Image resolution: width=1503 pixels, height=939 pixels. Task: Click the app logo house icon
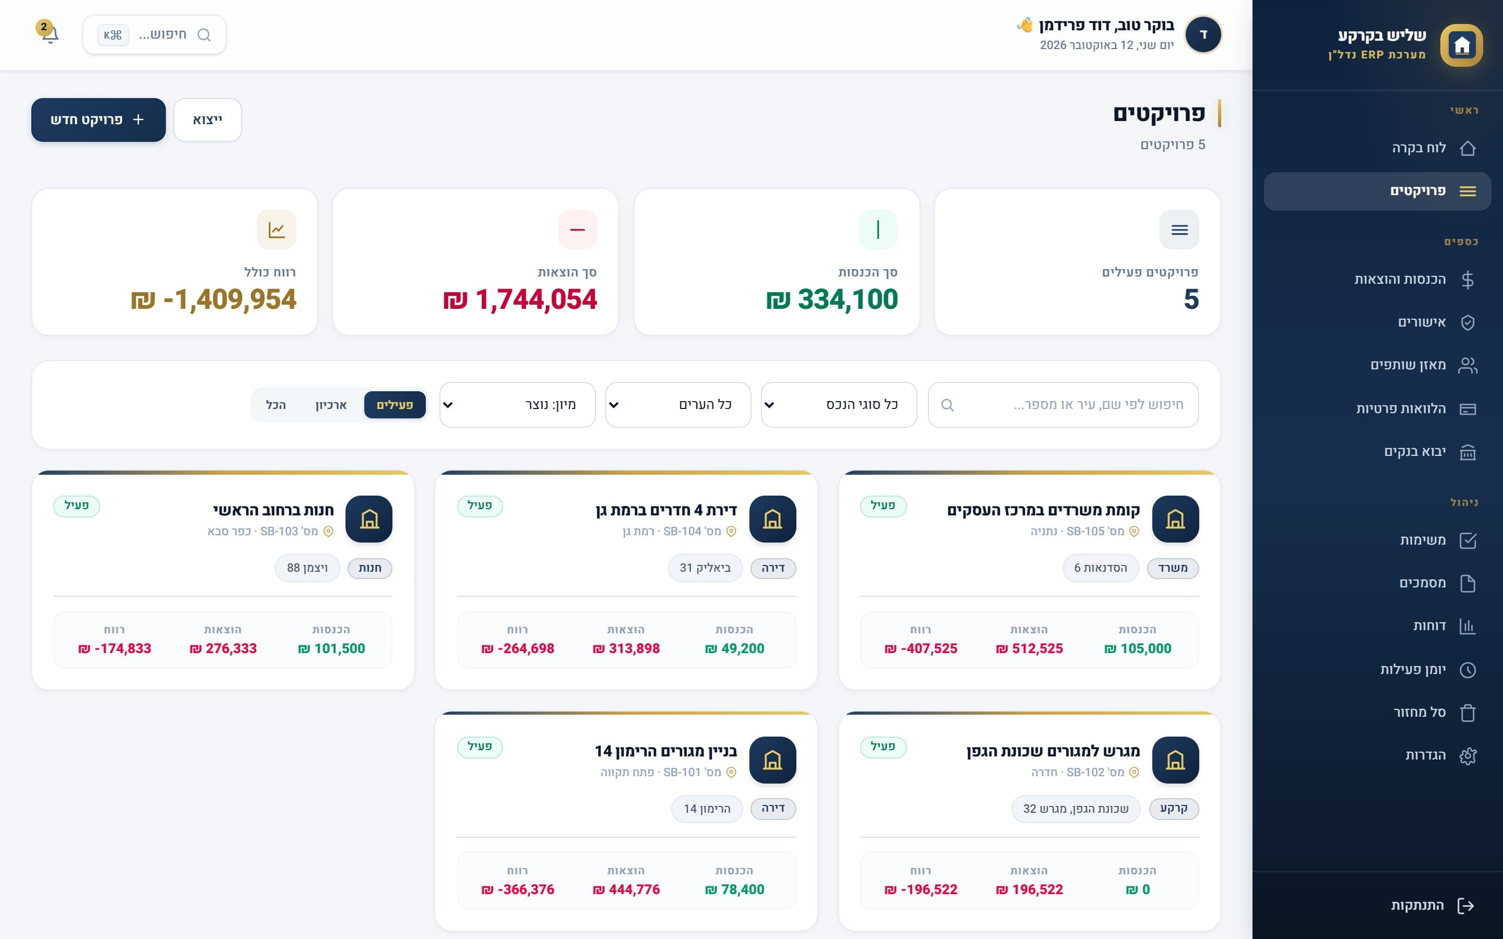[x=1461, y=45]
